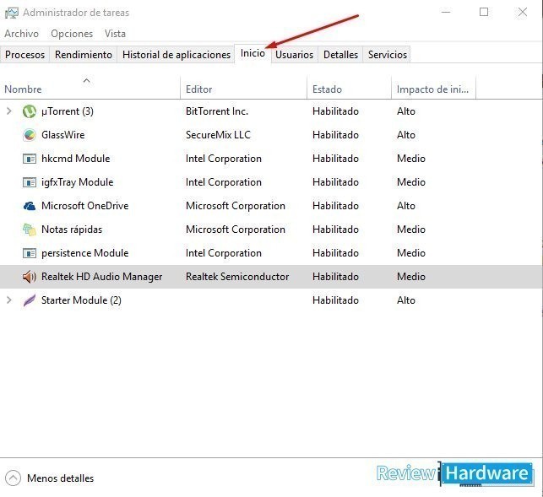This screenshot has height=497, width=543.
Task: Sort by Impacto de inicio column
Action: click(433, 89)
